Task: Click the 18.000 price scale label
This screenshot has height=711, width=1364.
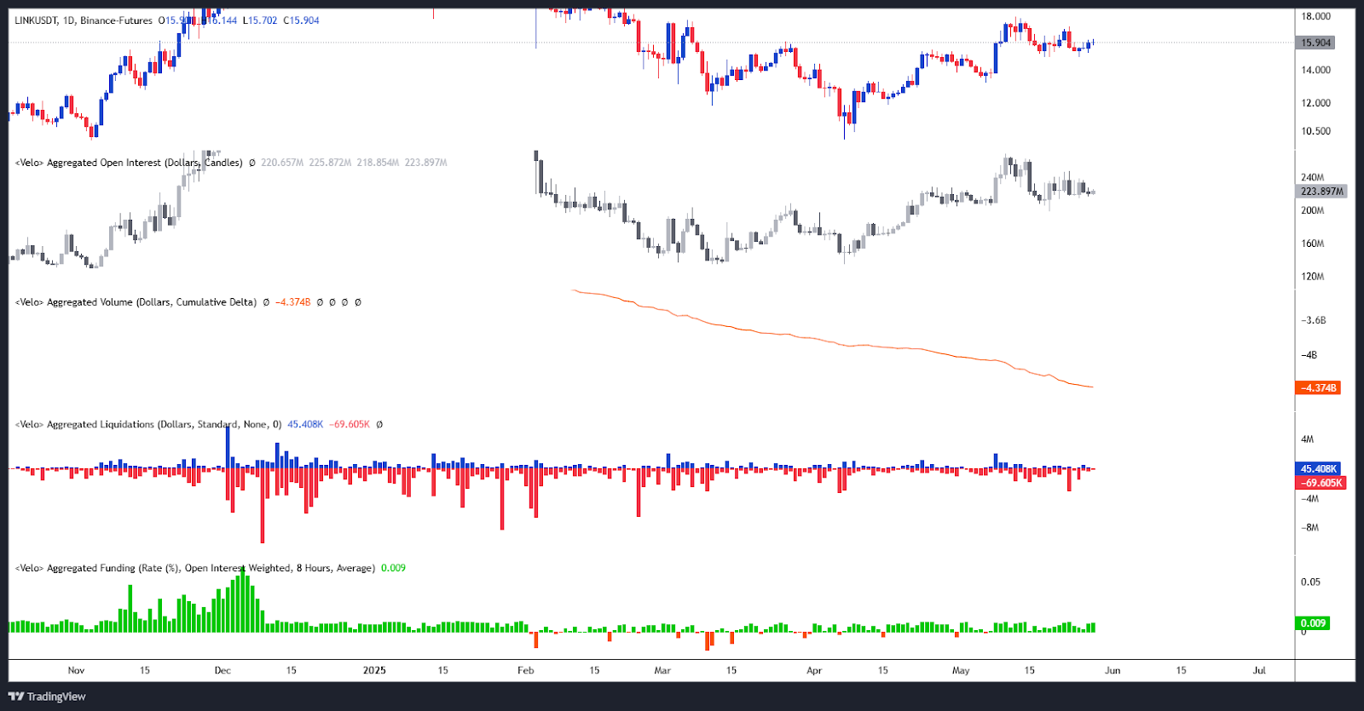Action: [x=1315, y=16]
